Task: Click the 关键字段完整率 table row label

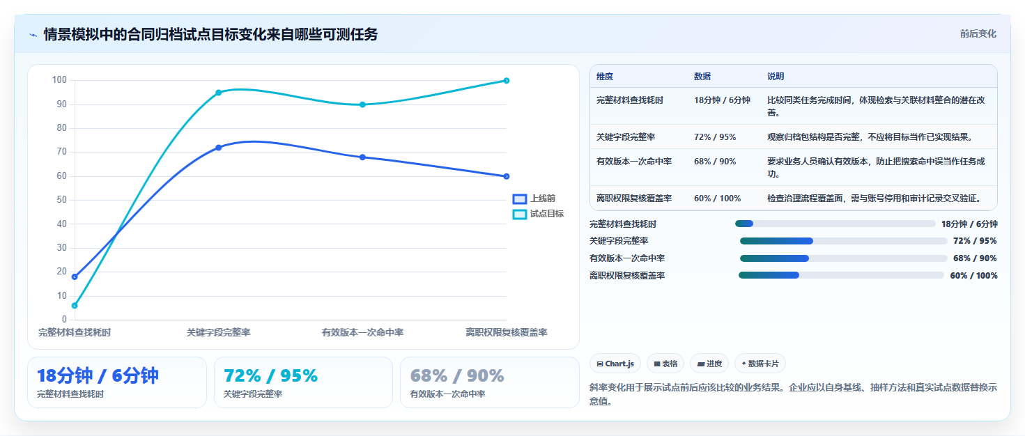Action: tap(626, 137)
